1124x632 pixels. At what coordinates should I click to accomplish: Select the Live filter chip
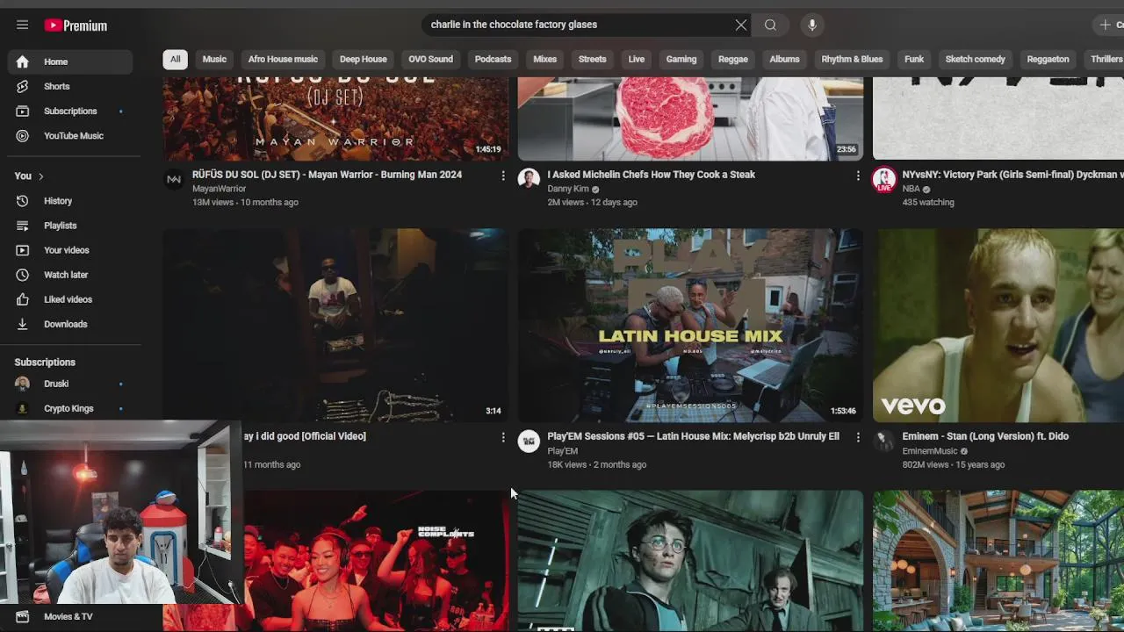[637, 59]
